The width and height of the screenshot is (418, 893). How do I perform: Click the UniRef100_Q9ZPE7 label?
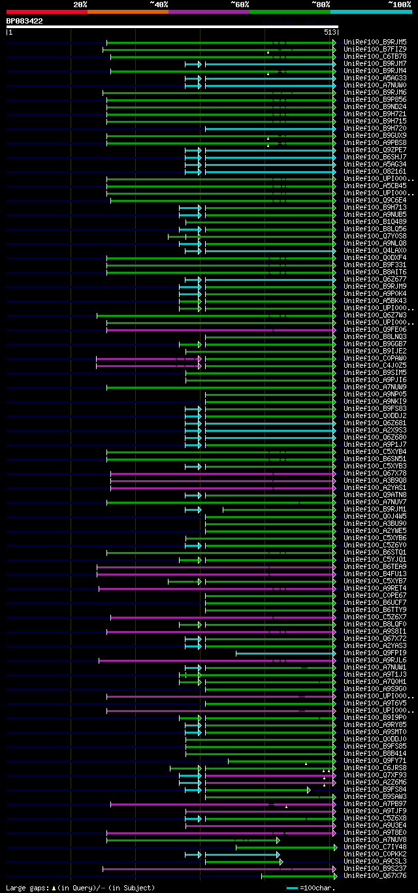376,150
